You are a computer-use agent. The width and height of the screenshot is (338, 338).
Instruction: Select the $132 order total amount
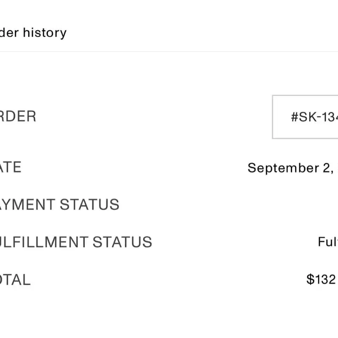[x=322, y=279]
